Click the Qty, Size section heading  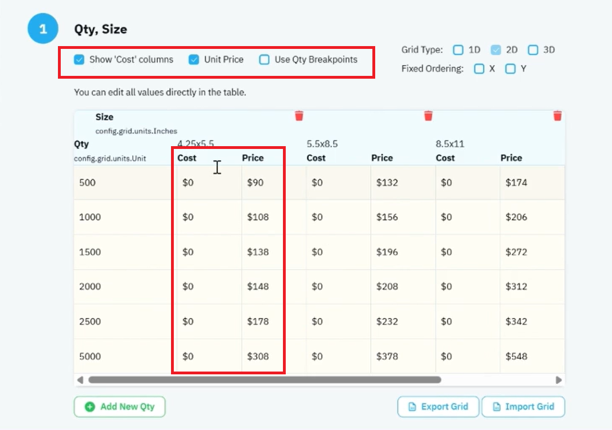(x=100, y=29)
